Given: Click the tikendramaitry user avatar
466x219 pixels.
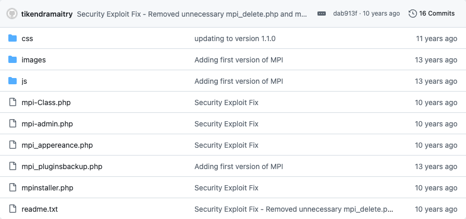Looking at the screenshot, I should [12, 14].
